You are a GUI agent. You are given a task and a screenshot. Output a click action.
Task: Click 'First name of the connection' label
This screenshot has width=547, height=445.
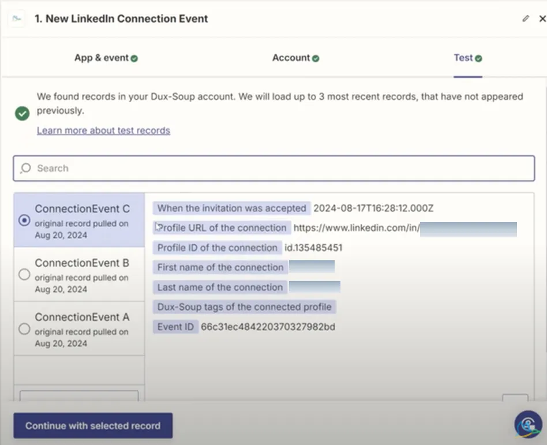(220, 267)
